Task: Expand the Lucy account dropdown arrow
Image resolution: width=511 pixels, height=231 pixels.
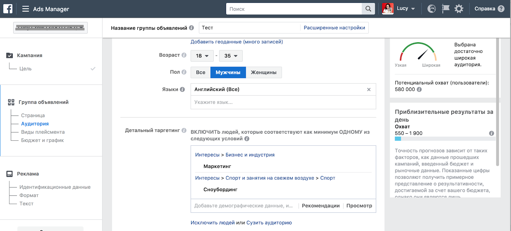Action: coord(413,9)
